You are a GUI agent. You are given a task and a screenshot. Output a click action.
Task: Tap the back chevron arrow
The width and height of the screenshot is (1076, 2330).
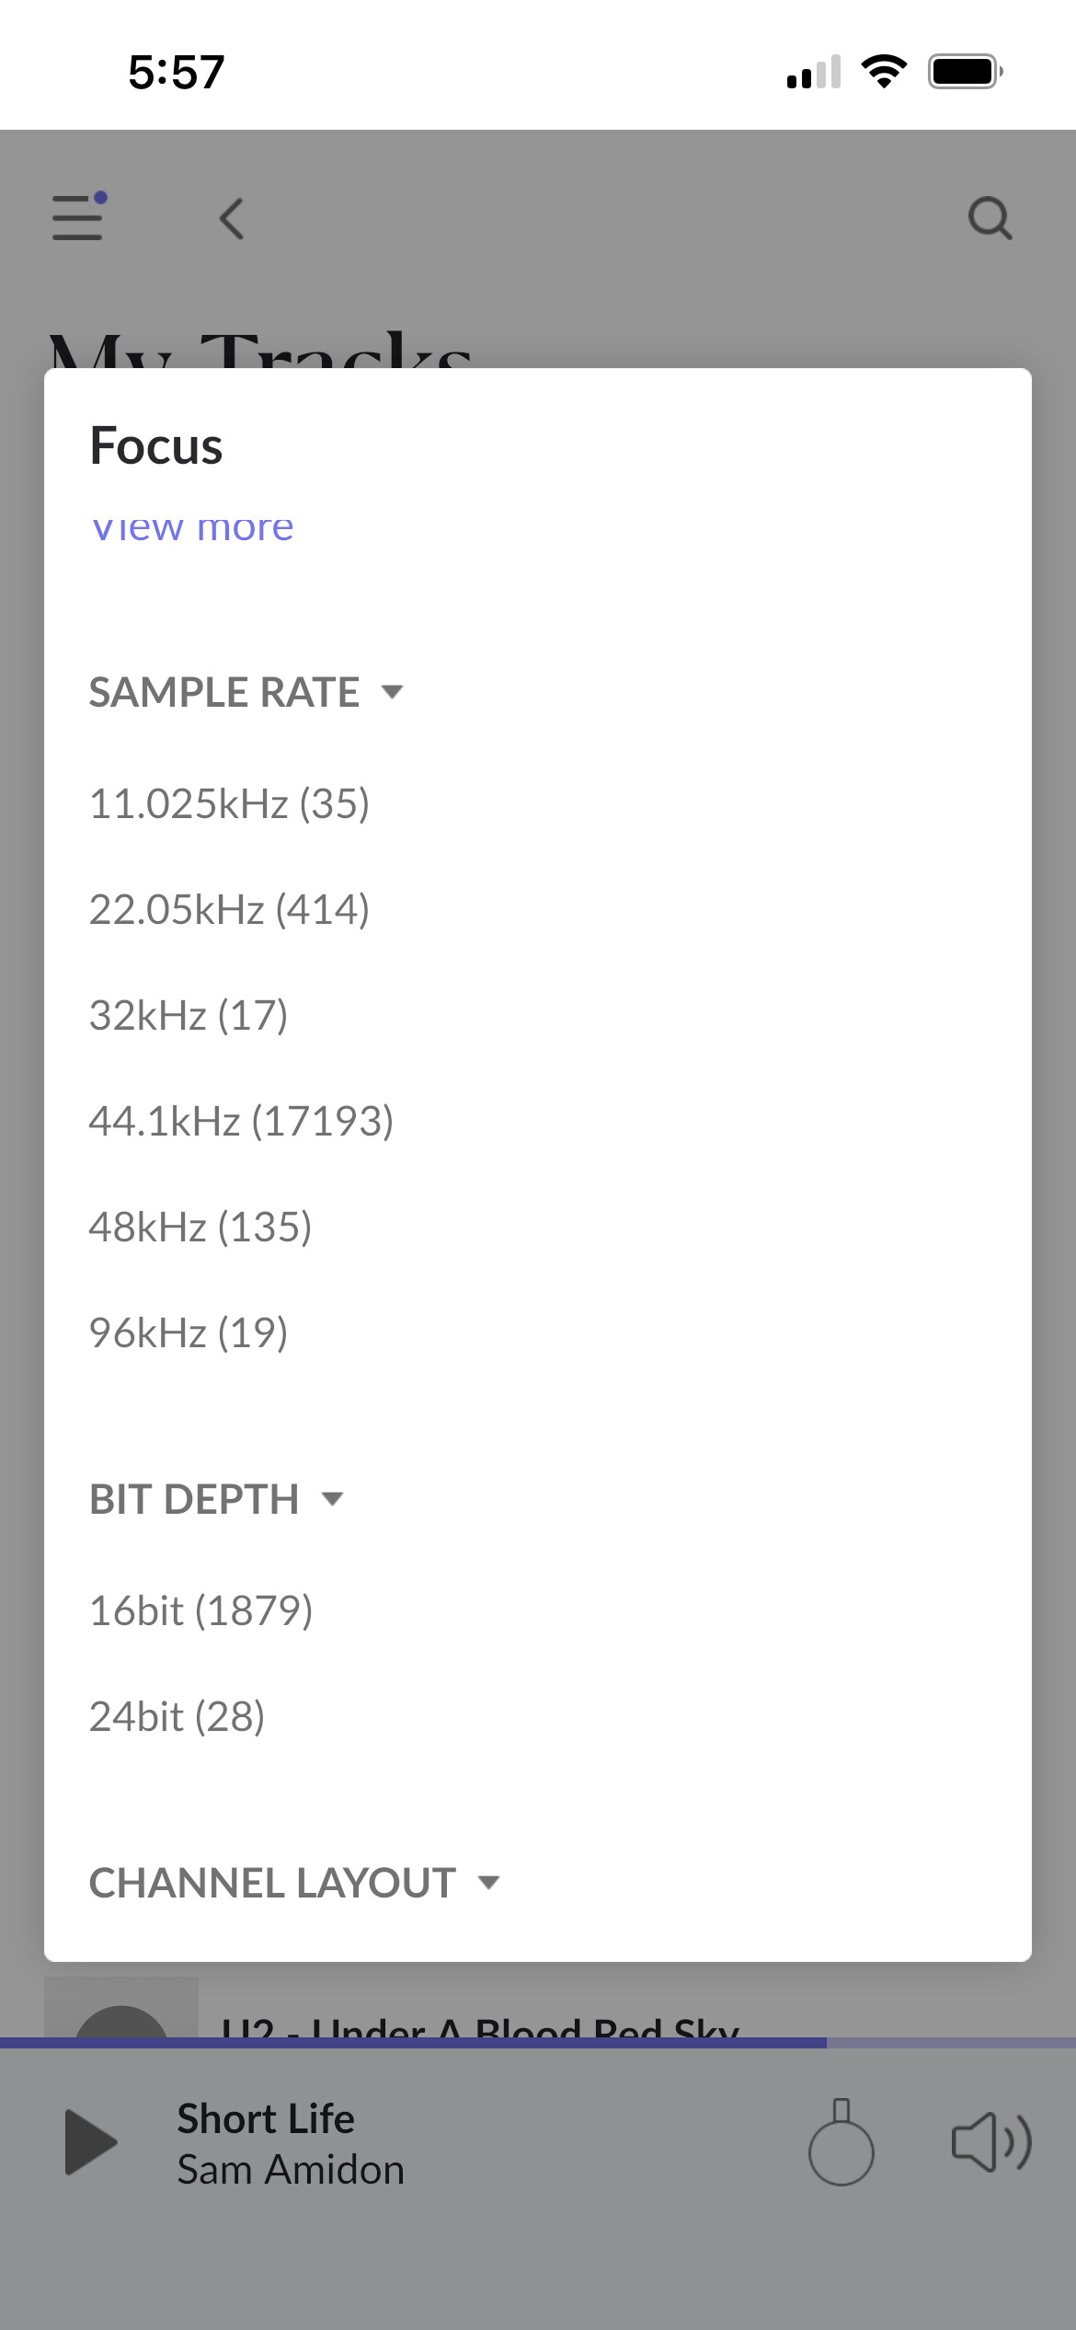pos(232,219)
